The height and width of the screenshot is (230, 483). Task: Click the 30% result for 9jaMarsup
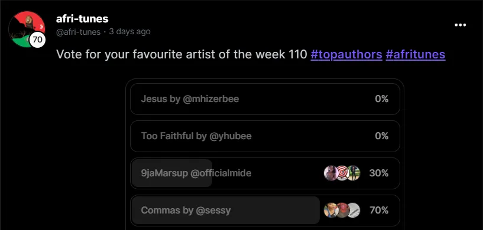click(379, 173)
